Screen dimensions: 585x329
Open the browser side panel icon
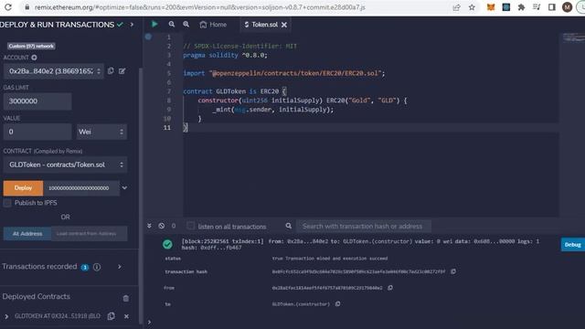[x=552, y=7]
